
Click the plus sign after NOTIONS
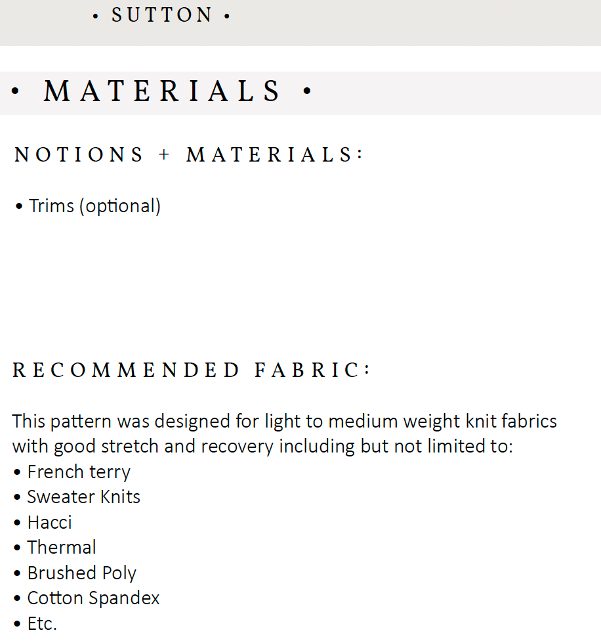[164, 155]
